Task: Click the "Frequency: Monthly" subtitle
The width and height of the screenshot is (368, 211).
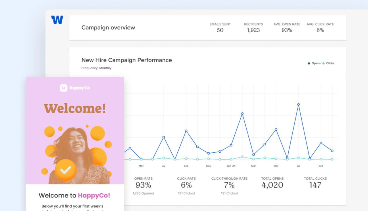Action: pyautogui.click(x=96, y=68)
